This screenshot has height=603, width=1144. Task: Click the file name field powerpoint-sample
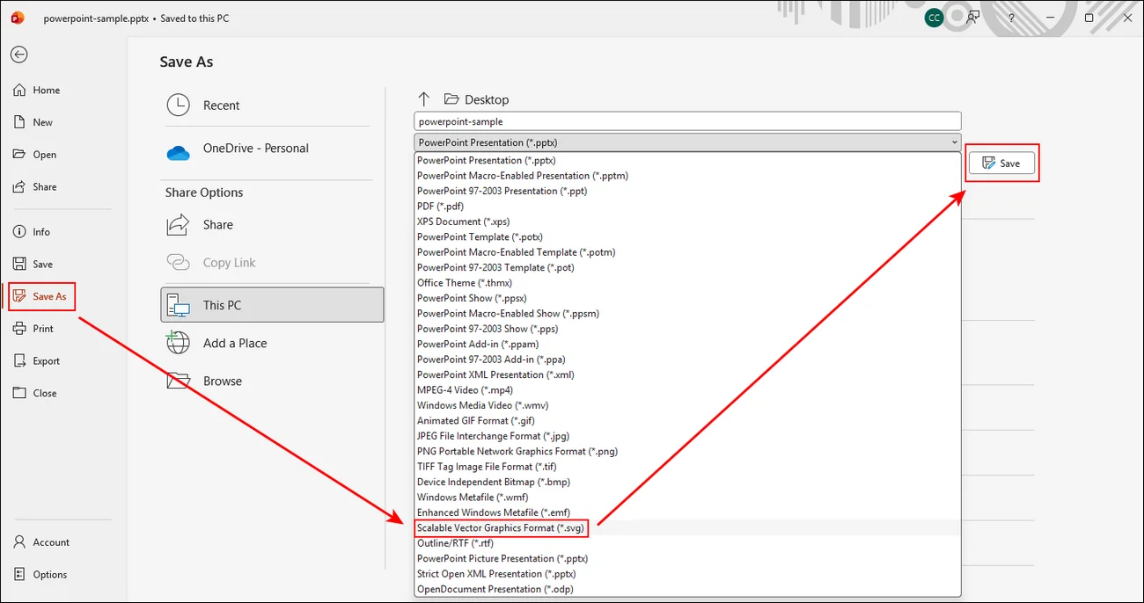pos(687,121)
